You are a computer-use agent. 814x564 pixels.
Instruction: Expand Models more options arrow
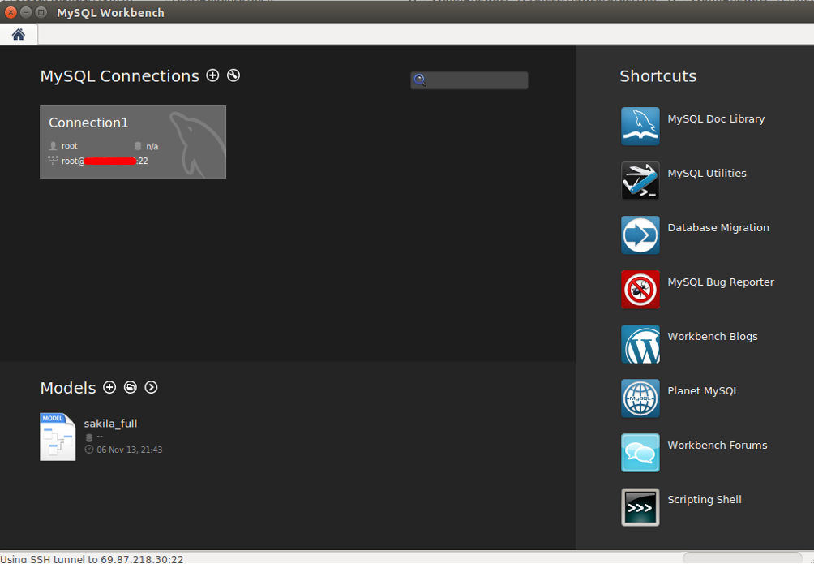pos(151,387)
